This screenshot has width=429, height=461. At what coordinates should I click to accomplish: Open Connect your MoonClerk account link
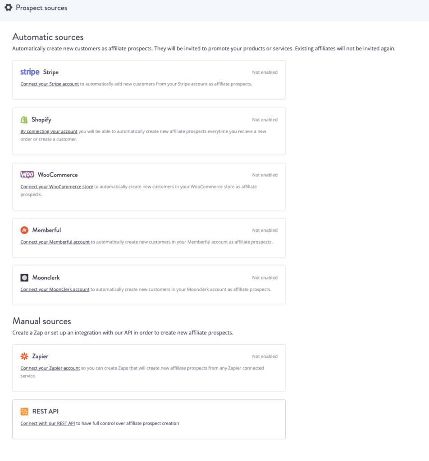pos(55,289)
